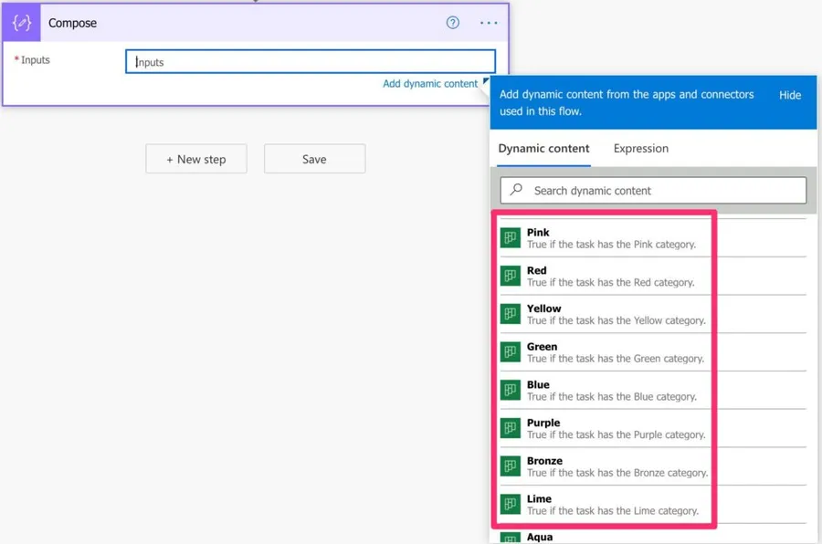The width and height of the screenshot is (822, 544).
Task: Select the Dynamic content tab
Action: [x=543, y=149]
